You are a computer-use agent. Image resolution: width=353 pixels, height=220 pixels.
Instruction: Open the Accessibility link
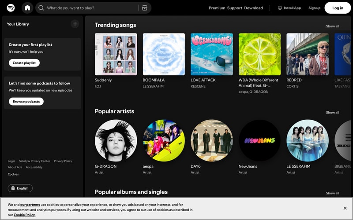coord(34,167)
